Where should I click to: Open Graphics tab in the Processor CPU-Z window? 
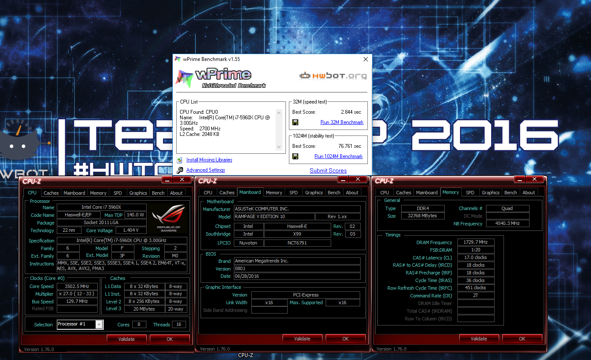pyautogui.click(x=138, y=193)
